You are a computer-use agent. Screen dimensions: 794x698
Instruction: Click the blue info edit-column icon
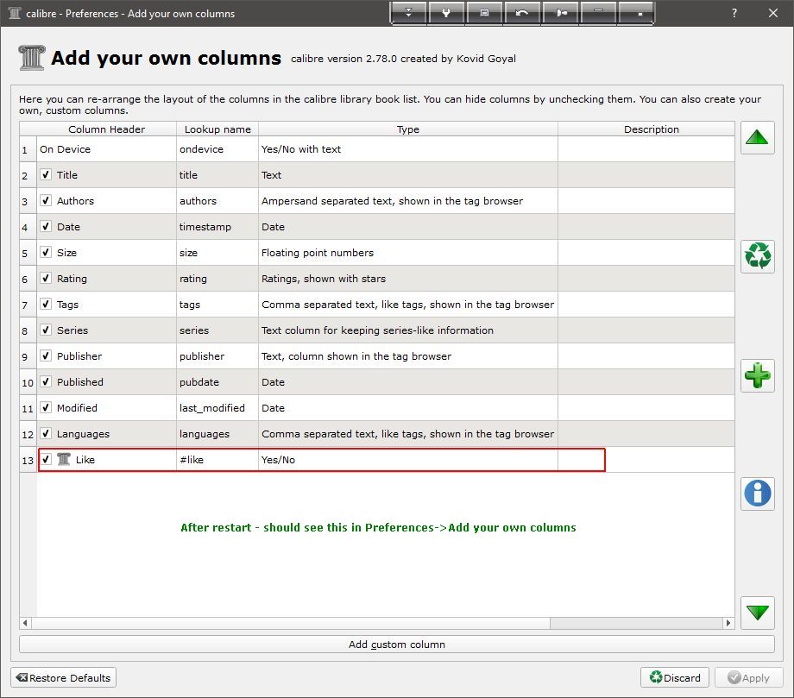758,494
